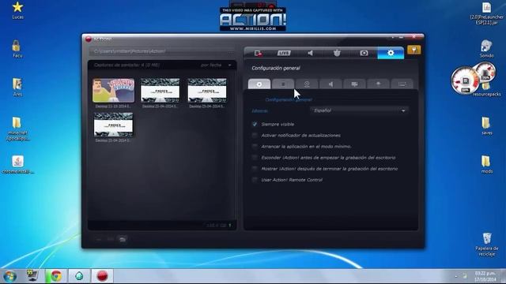Open the keyboard hotkeys settings sub-tab
The width and height of the screenshot is (506, 284).
click(x=402, y=84)
